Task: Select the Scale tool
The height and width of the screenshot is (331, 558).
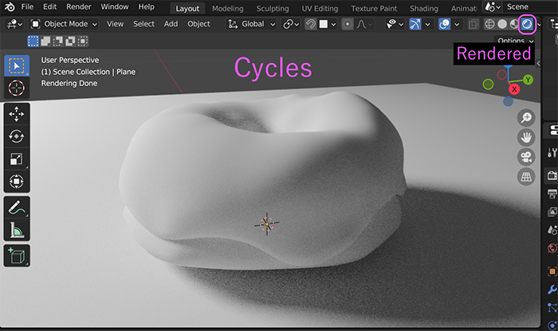Action: pos(17,159)
